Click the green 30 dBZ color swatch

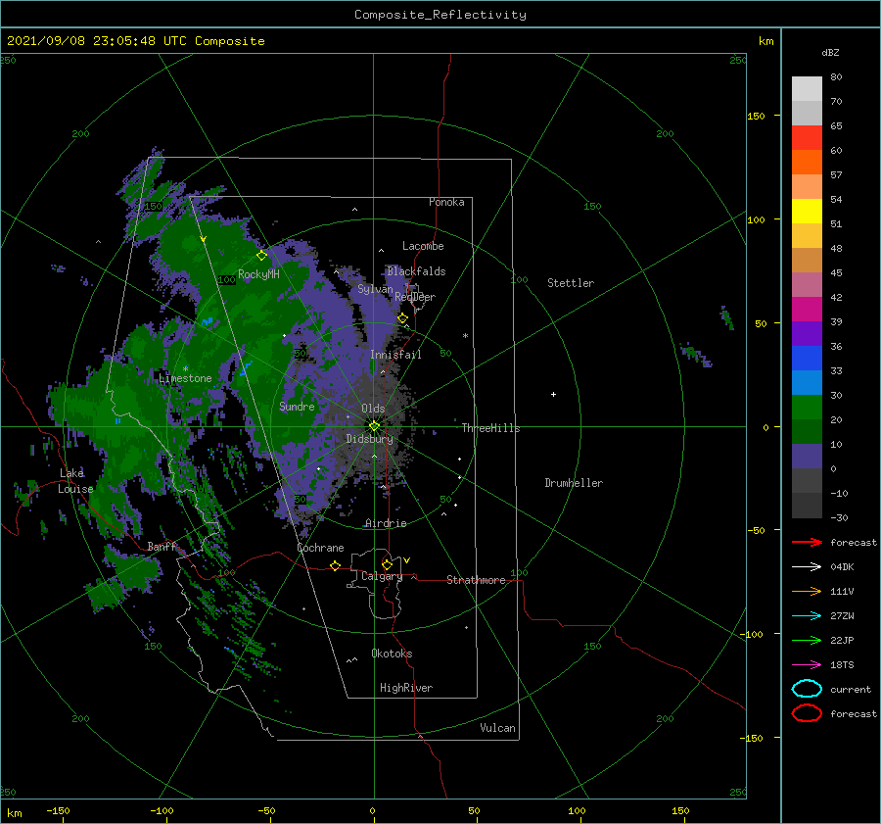[807, 407]
